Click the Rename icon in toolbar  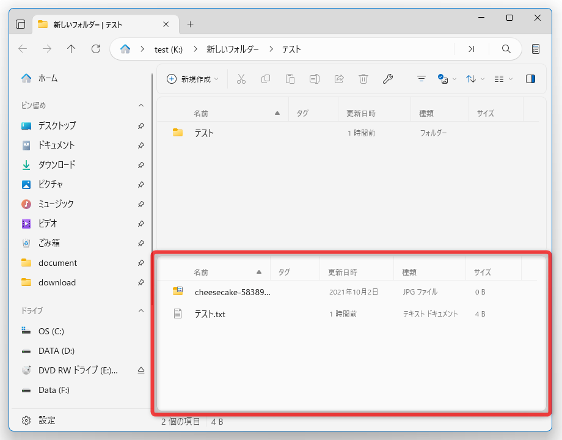[315, 79]
